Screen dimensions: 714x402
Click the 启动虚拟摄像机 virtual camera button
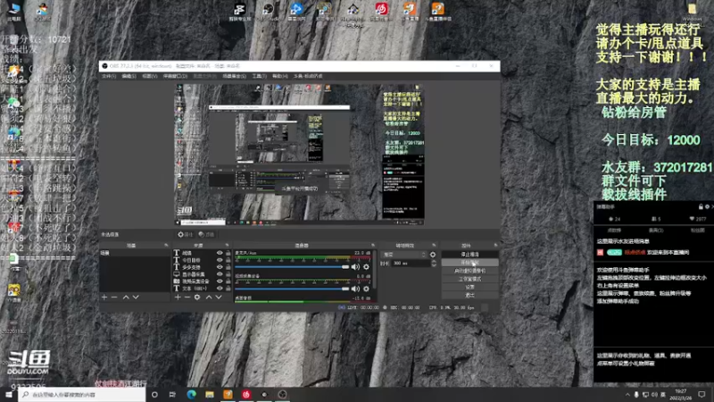(469, 271)
